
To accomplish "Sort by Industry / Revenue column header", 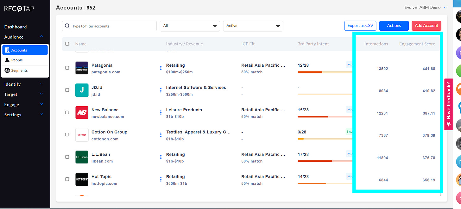I will click(184, 44).
